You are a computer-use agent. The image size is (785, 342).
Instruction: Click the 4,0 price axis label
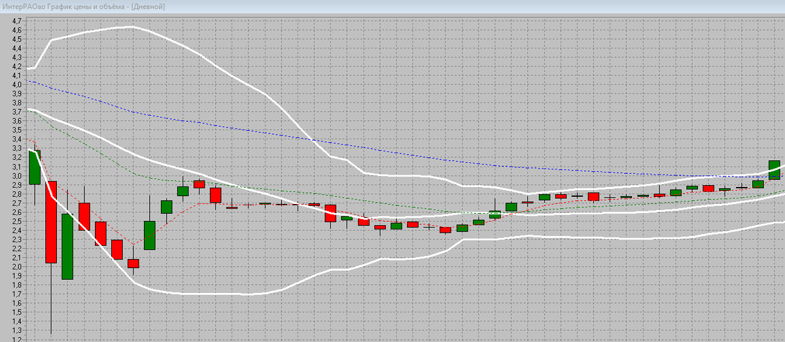(x=17, y=84)
